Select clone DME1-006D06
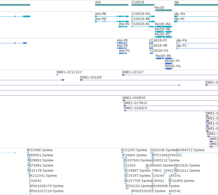Image resolution: width=218 pixels, height=195 pixels. 170,100
